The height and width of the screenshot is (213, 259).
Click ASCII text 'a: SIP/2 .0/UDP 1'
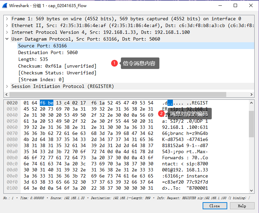[x=185, y=121]
